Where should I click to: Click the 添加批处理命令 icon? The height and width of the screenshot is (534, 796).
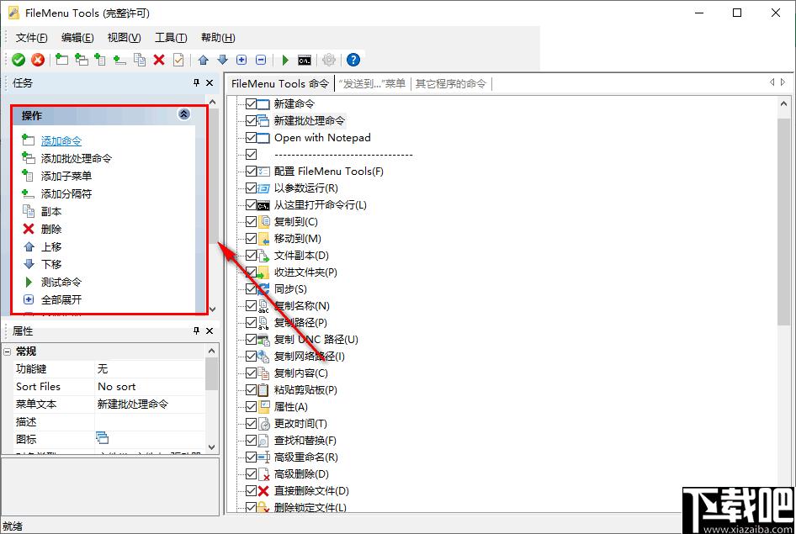point(29,157)
